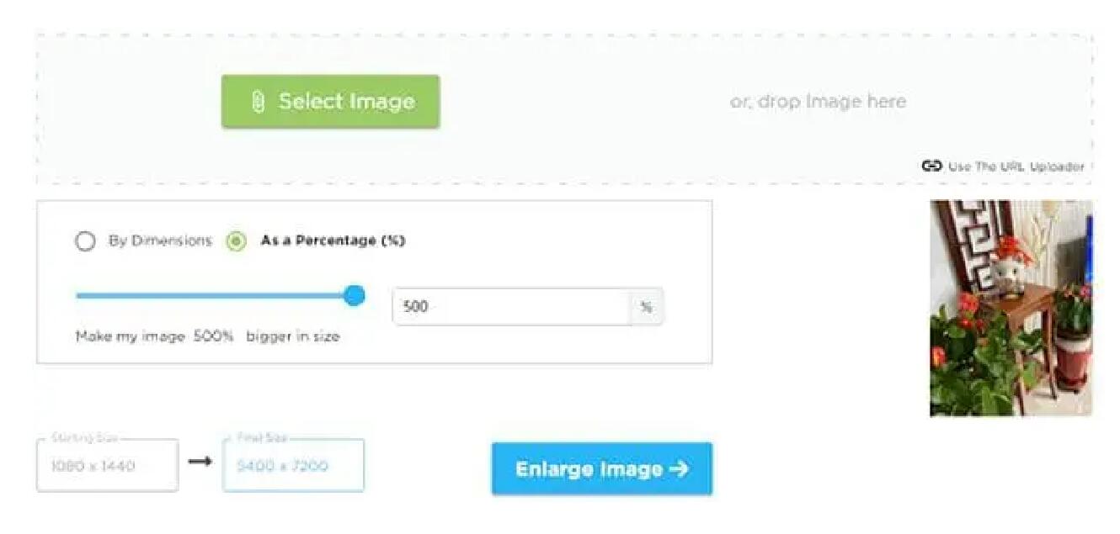This screenshot has width=1120, height=534.
Task: Focus the percentage input showing 500
Action: [510, 307]
